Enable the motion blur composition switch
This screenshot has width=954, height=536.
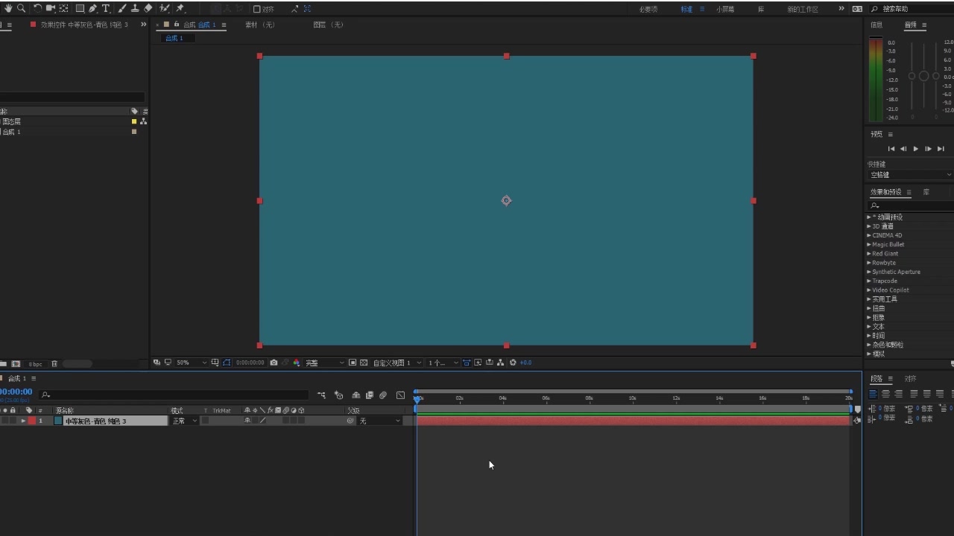click(383, 395)
